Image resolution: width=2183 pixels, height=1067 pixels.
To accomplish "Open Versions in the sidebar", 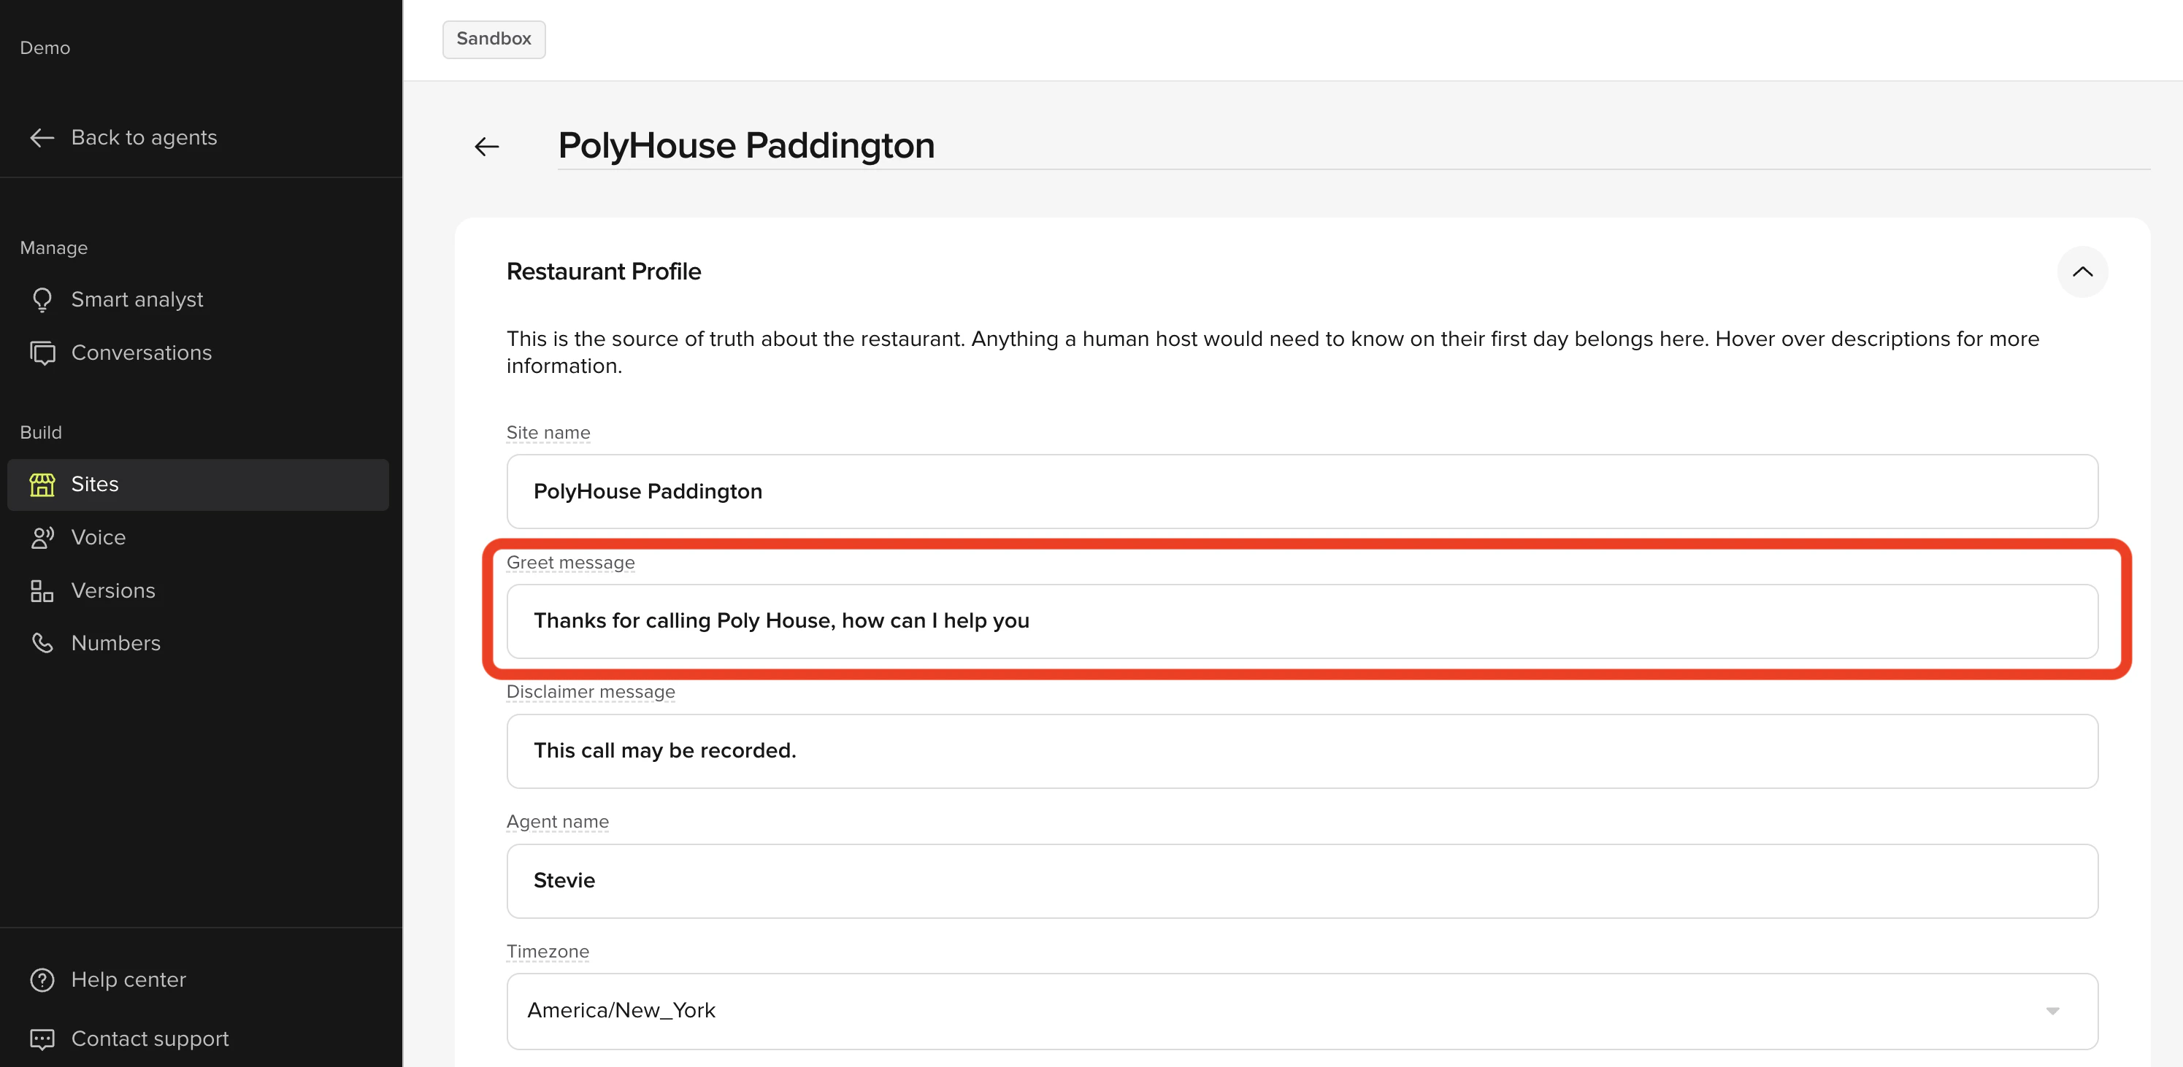I will [112, 591].
